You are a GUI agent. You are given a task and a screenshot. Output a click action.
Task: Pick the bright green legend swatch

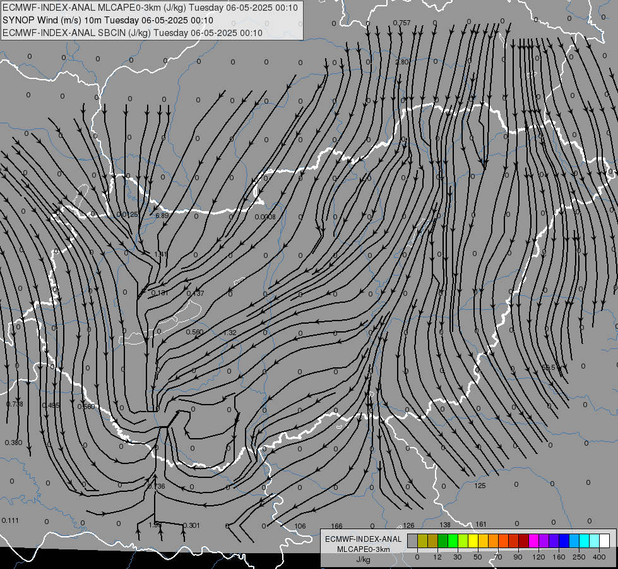point(453,541)
